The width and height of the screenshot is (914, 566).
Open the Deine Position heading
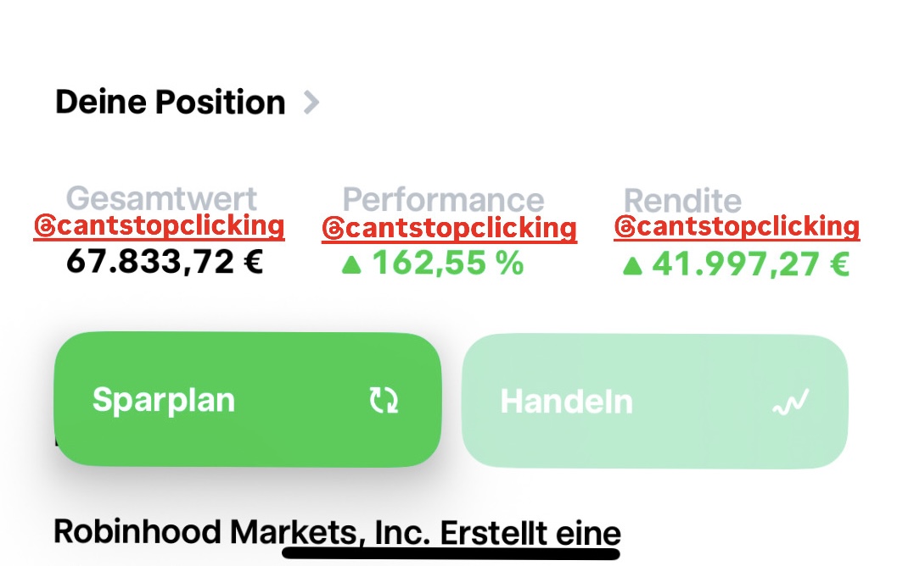pos(171,103)
